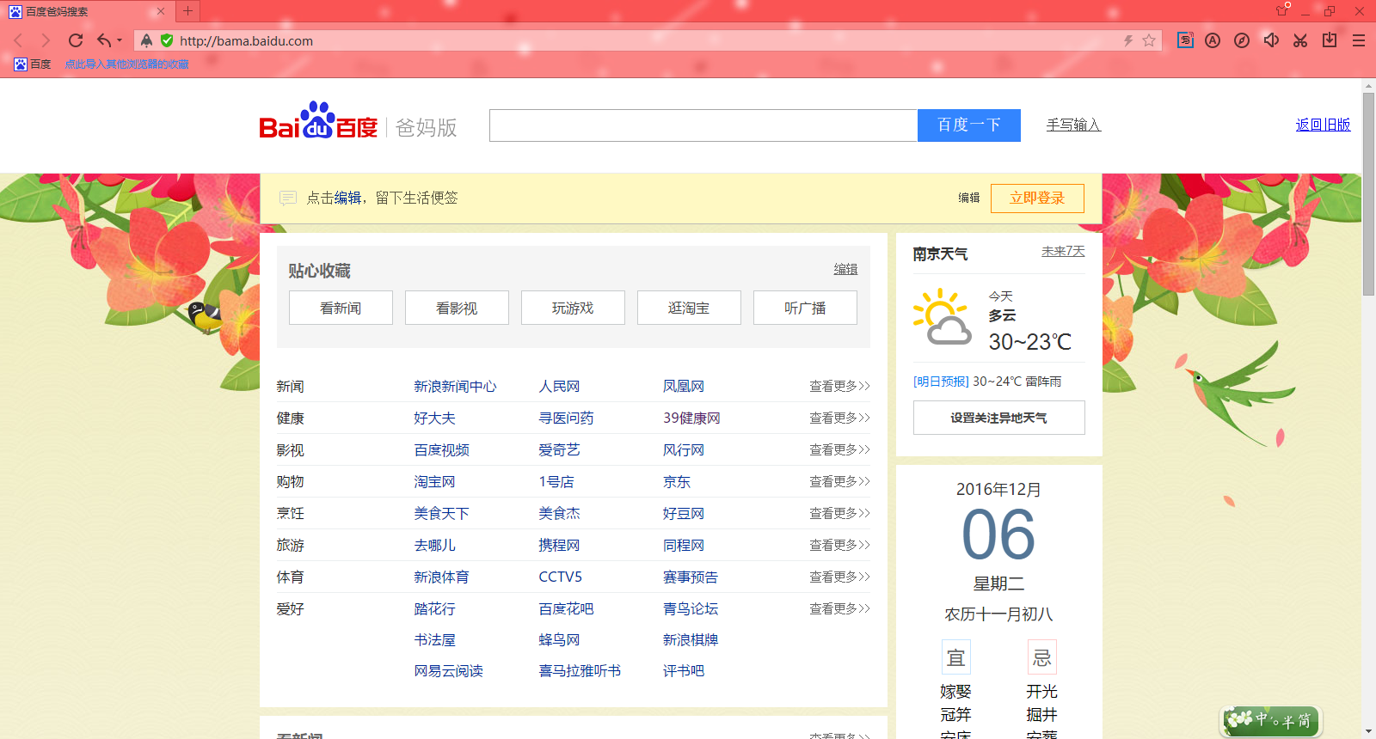Click the 明日预报 forecast link
The height and width of the screenshot is (739, 1376).
pos(941,382)
